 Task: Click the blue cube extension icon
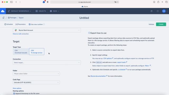44,2
